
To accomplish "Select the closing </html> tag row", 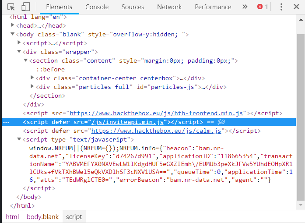I will pyautogui.click(x=22, y=205).
